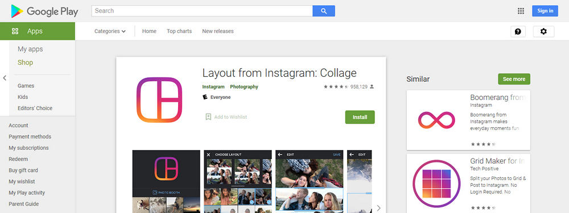Click the Similar heading
This screenshot has width=569, height=213.
418,79
